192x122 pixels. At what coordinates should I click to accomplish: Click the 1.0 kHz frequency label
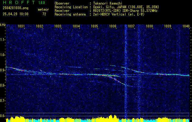pyautogui.click(x=3, y=55)
